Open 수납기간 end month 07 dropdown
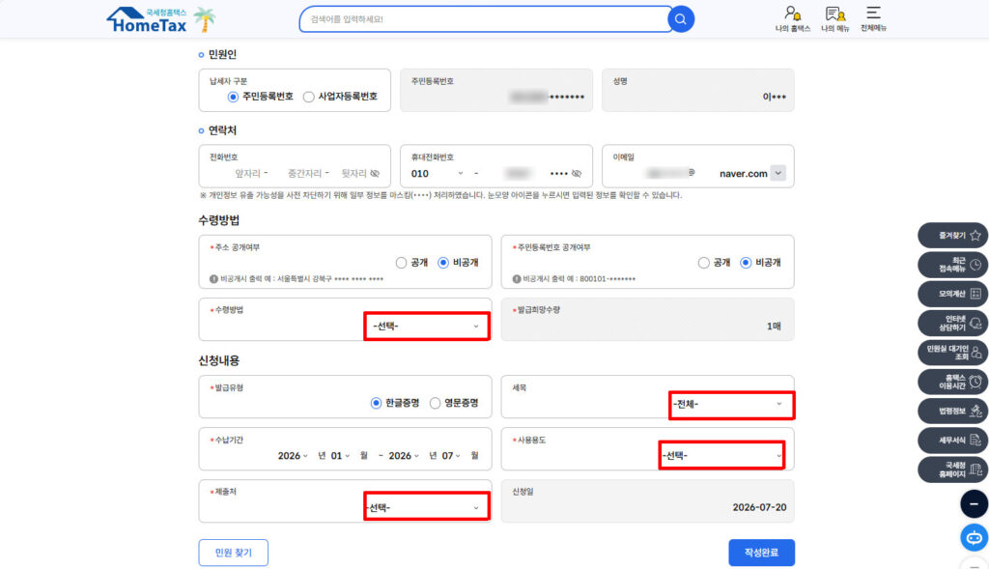 click(451, 455)
